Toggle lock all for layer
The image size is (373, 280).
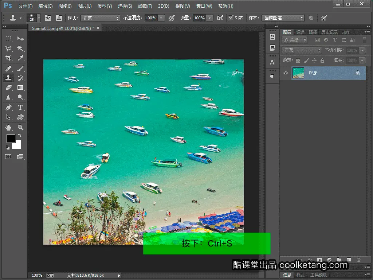[x=322, y=61]
